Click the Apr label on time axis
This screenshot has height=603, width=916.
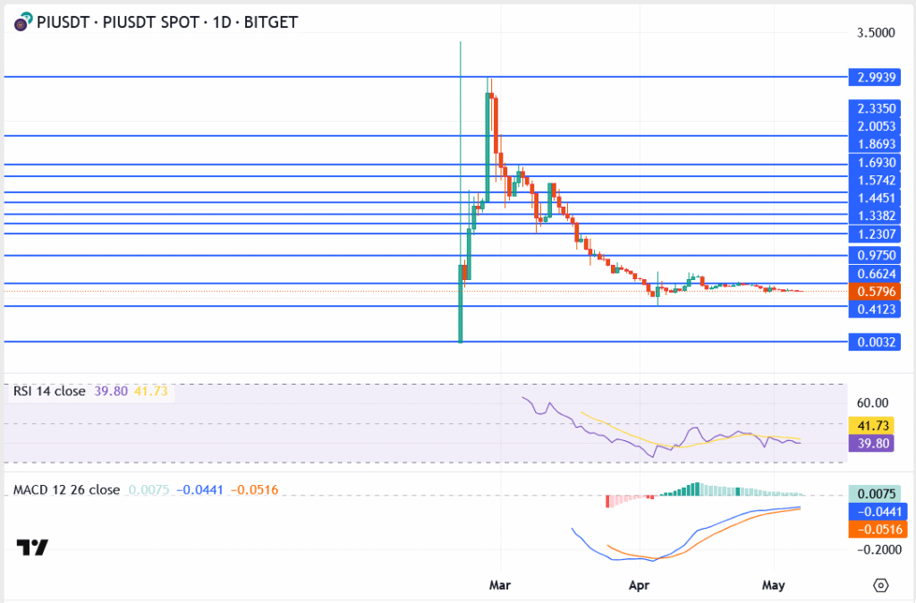(x=639, y=585)
